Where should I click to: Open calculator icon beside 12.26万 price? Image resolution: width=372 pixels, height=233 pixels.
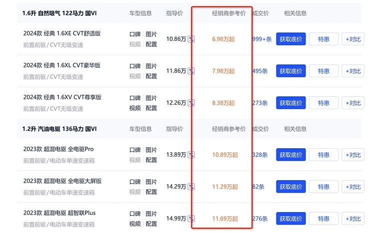point(191,103)
